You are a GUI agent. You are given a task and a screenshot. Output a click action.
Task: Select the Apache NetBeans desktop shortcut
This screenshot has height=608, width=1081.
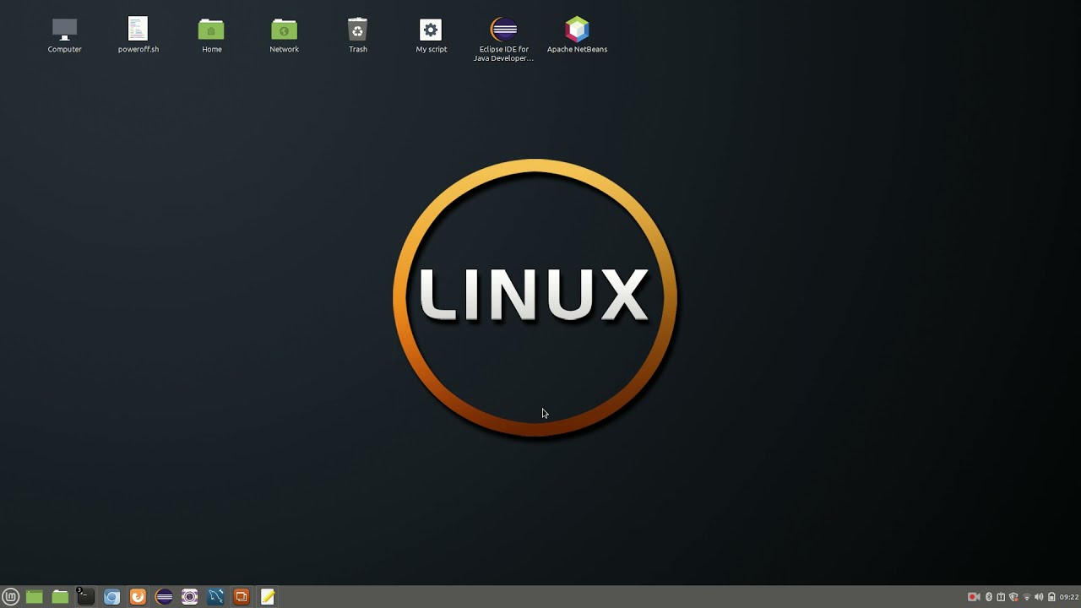point(577,35)
